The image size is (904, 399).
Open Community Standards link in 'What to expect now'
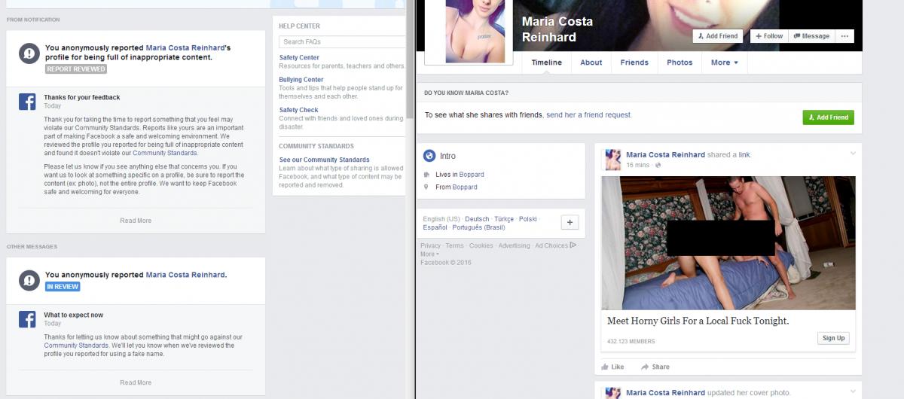[76, 346]
